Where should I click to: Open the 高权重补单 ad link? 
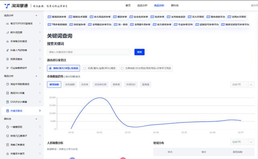tap(77, 24)
